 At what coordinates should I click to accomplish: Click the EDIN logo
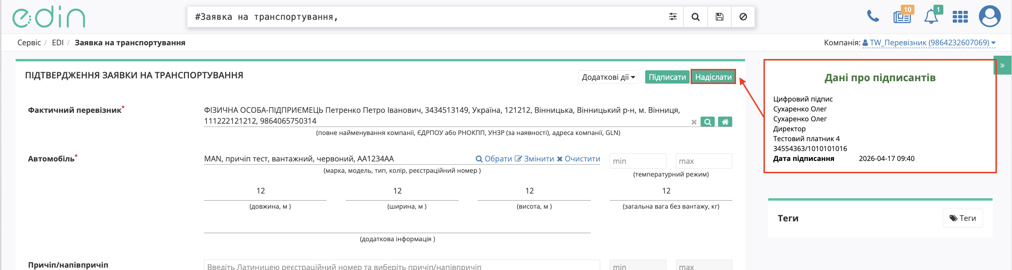48,17
